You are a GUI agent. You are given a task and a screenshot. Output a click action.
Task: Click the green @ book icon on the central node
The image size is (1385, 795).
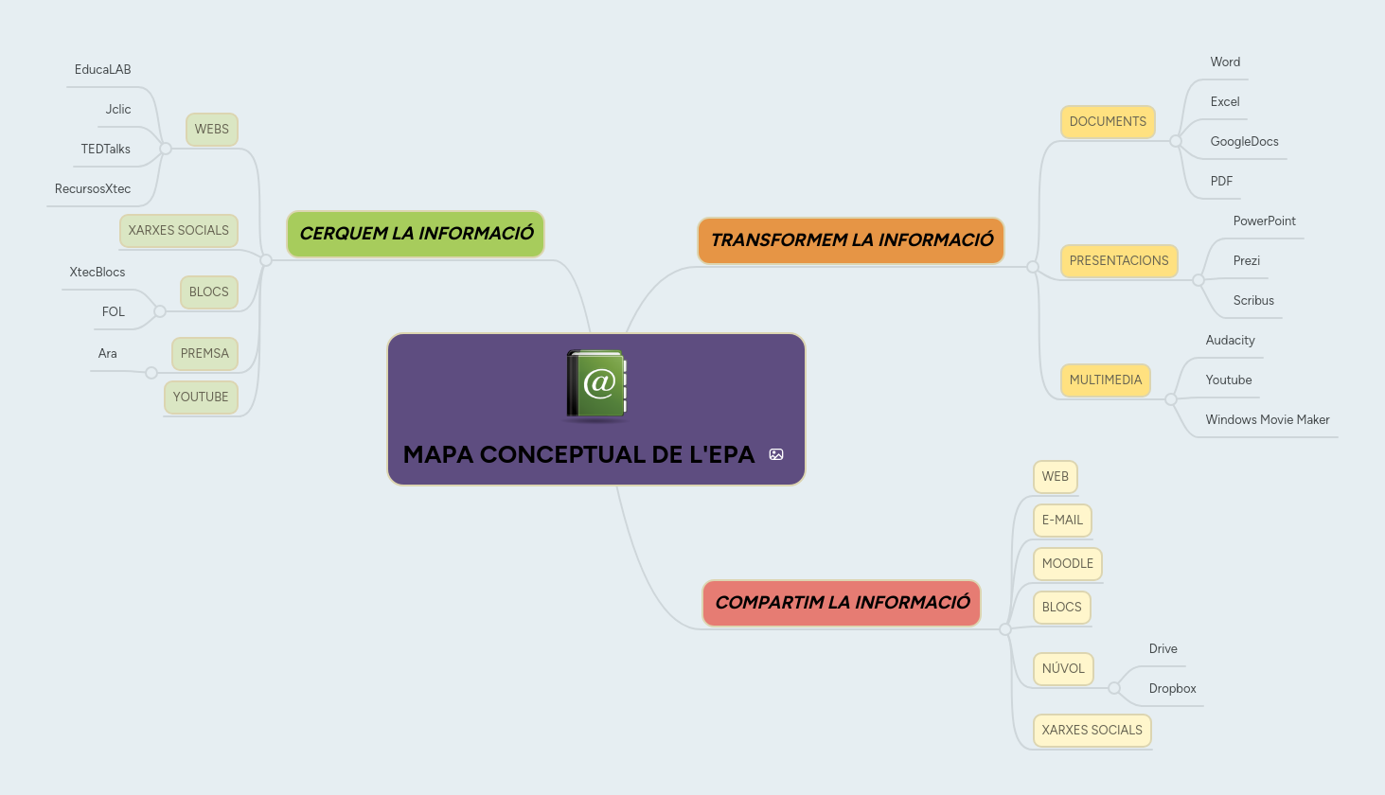click(595, 383)
